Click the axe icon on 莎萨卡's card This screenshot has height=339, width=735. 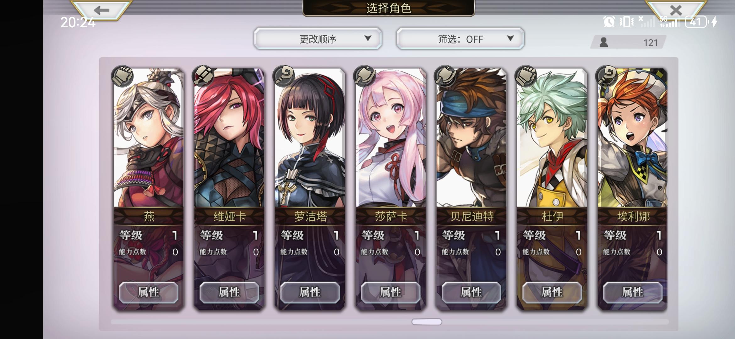coord(365,76)
